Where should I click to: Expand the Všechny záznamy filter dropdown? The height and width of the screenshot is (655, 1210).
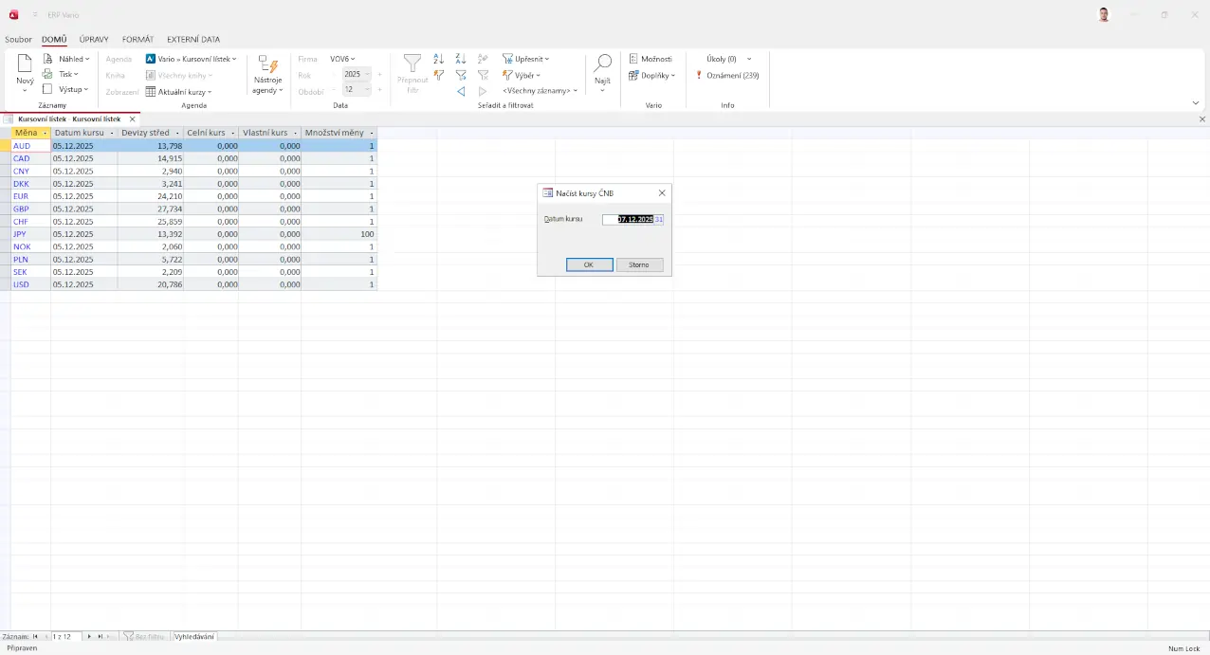[540, 91]
